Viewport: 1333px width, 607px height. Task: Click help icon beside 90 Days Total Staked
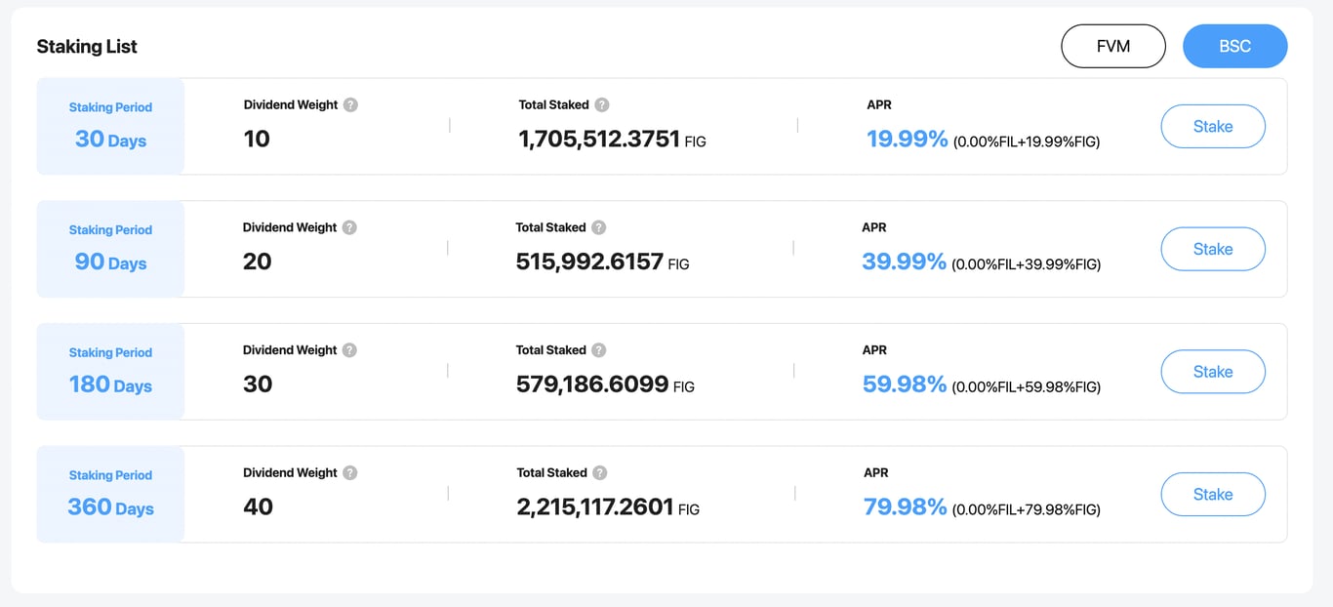599,227
